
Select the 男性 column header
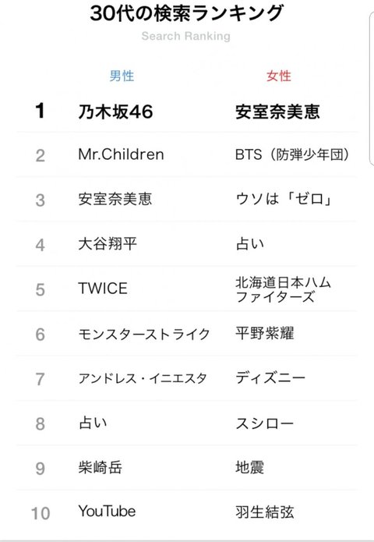coord(122,76)
